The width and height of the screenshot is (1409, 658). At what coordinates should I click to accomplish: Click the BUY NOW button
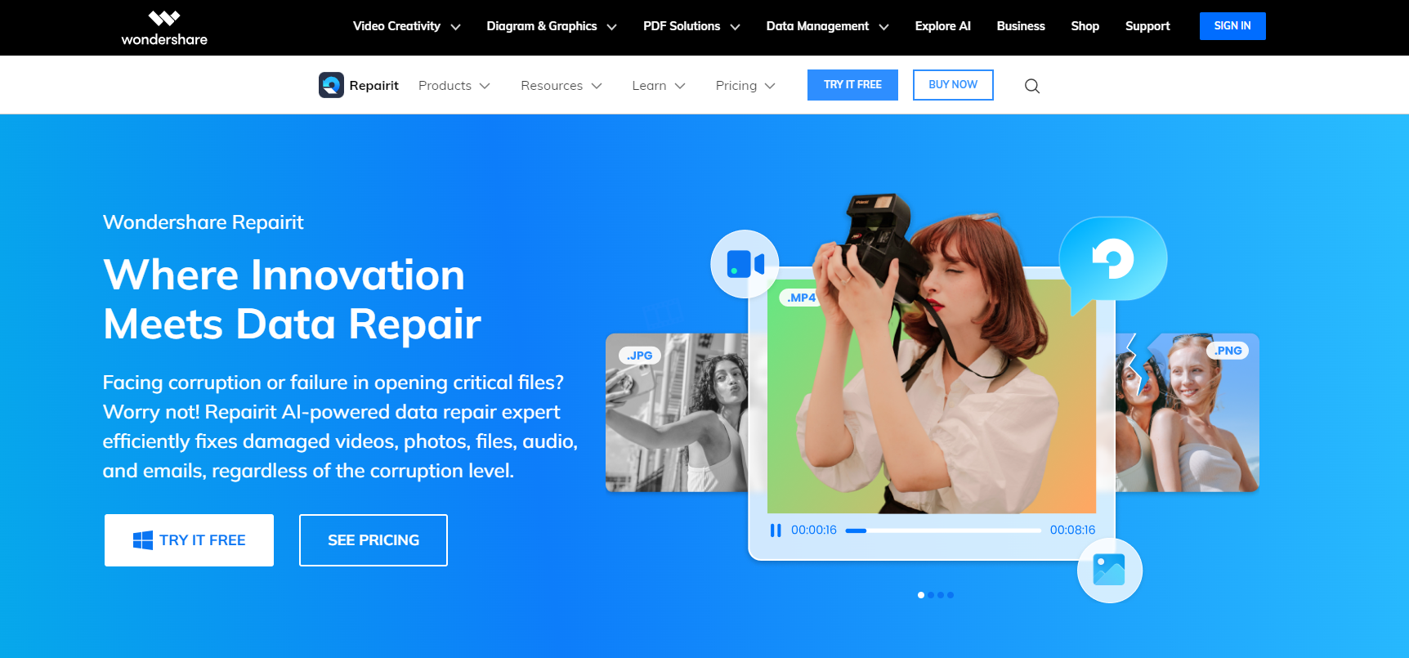953,85
